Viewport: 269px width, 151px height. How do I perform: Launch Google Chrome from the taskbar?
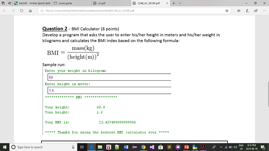[143, 147]
